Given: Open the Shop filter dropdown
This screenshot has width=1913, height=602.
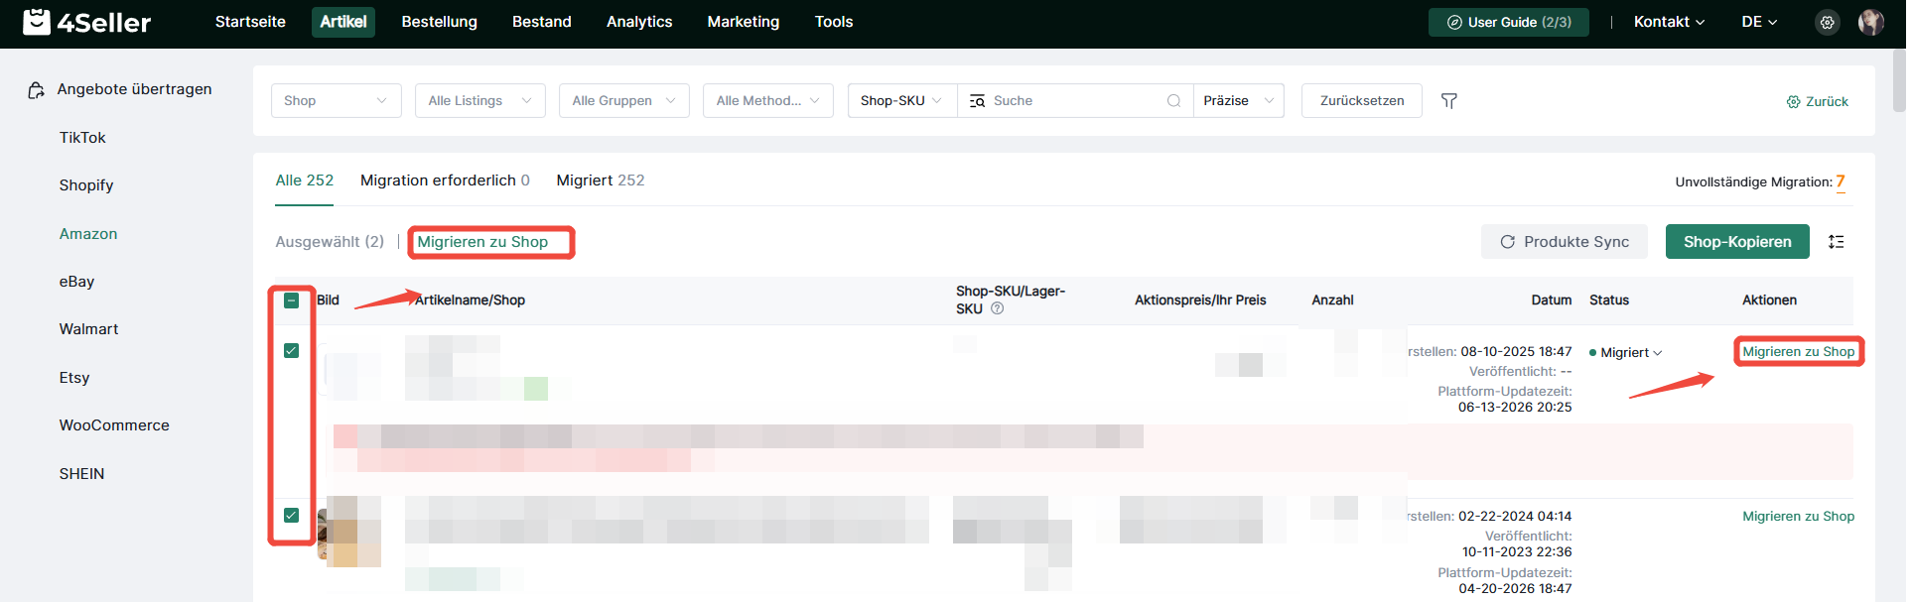Looking at the screenshot, I should tap(336, 101).
